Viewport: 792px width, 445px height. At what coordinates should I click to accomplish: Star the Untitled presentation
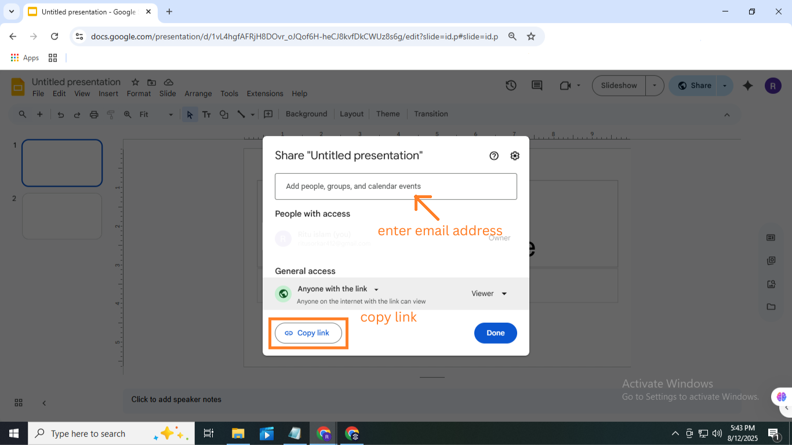click(135, 82)
